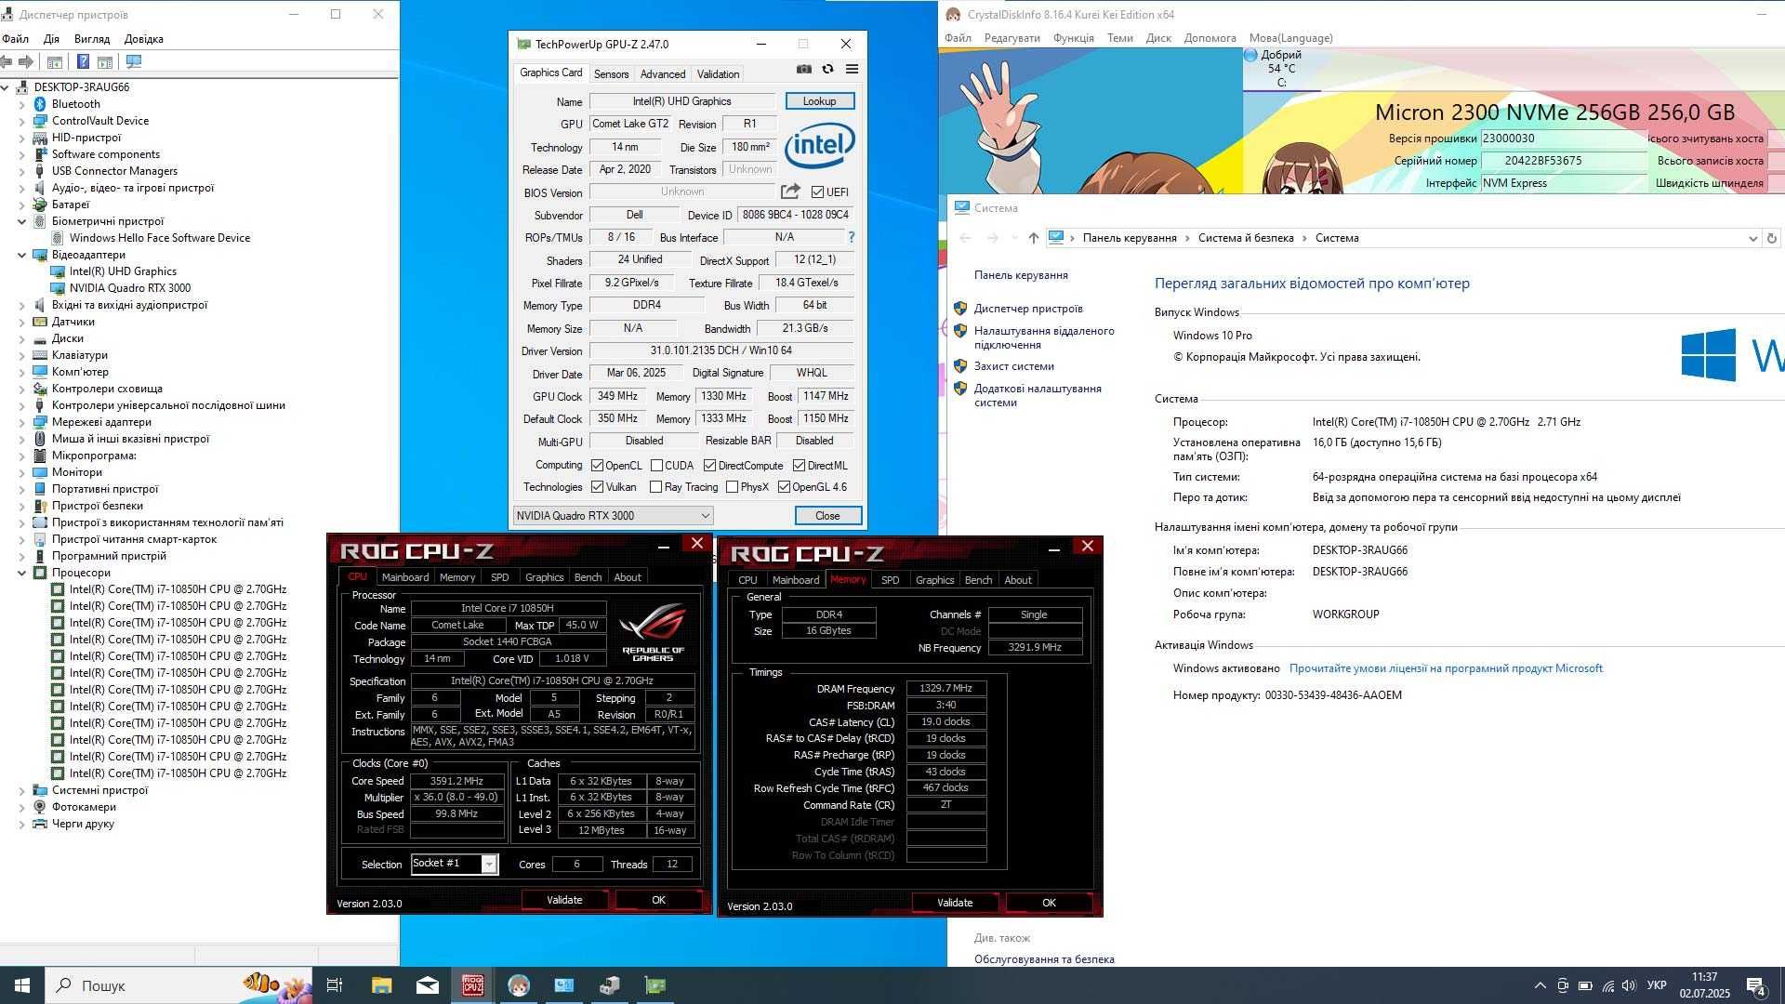
Task: Expand the Мережеві адаптери node
Action: 22,422
